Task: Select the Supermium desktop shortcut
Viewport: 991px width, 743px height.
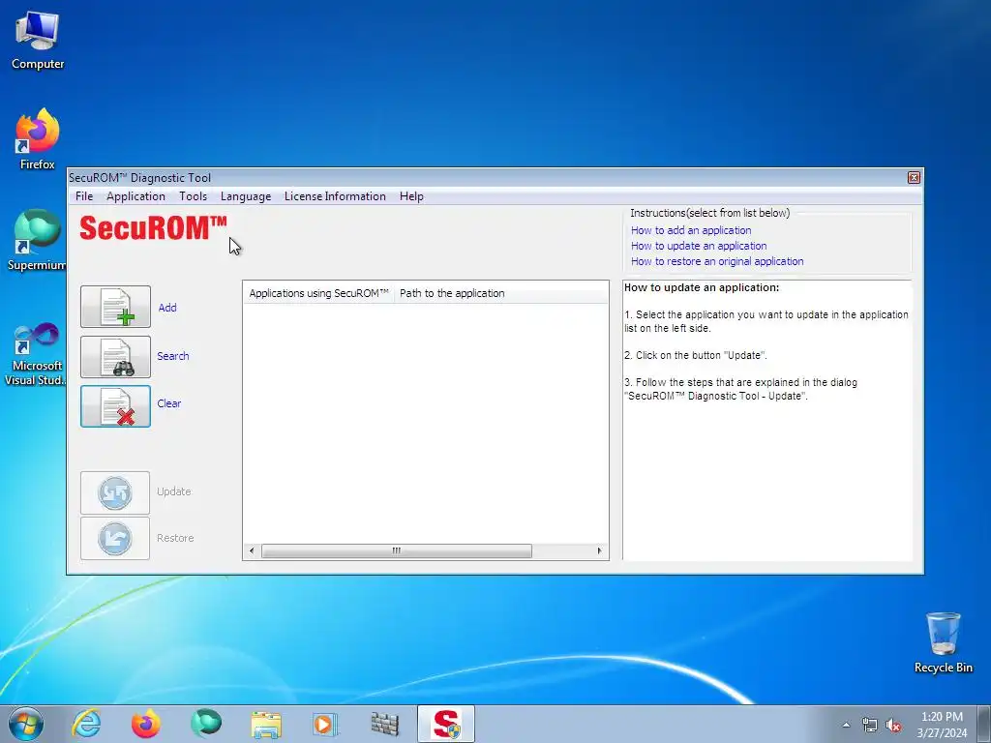Action: (x=37, y=240)
